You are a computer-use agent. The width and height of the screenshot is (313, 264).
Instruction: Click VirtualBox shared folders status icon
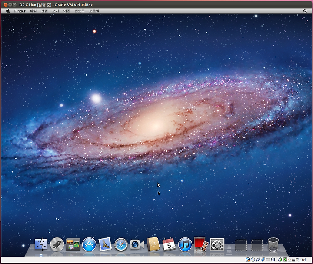pos(268,260)
